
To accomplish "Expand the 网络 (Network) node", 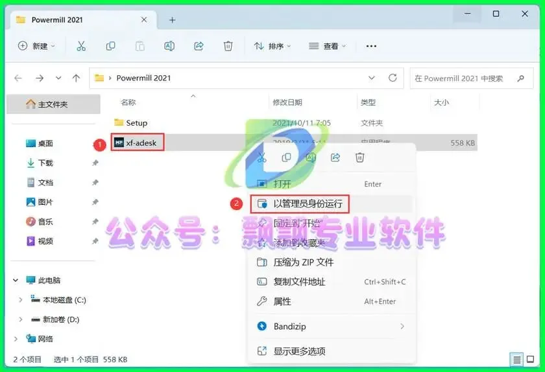I will pyautogui.click(x=16, y=339).
